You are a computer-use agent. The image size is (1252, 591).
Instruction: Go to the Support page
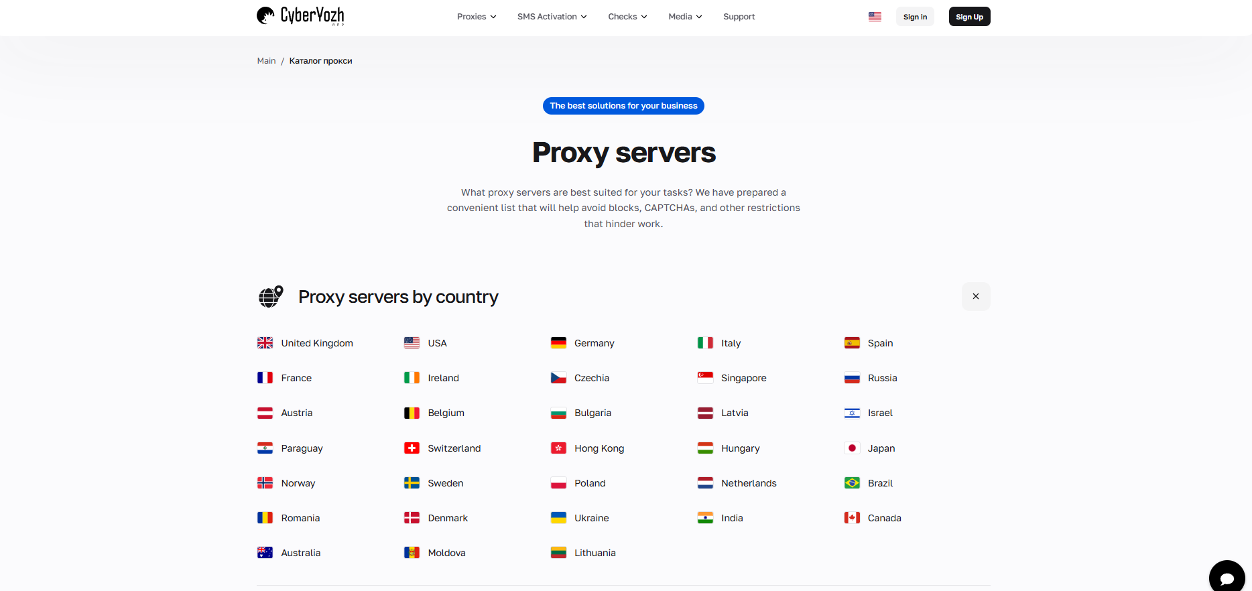pyautogui.click(x=739, y=17)
